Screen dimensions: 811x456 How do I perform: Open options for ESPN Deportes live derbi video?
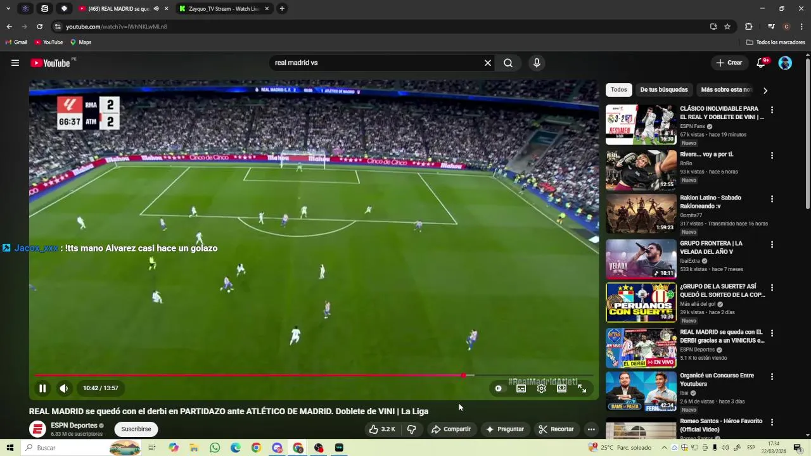coord(772,333)
